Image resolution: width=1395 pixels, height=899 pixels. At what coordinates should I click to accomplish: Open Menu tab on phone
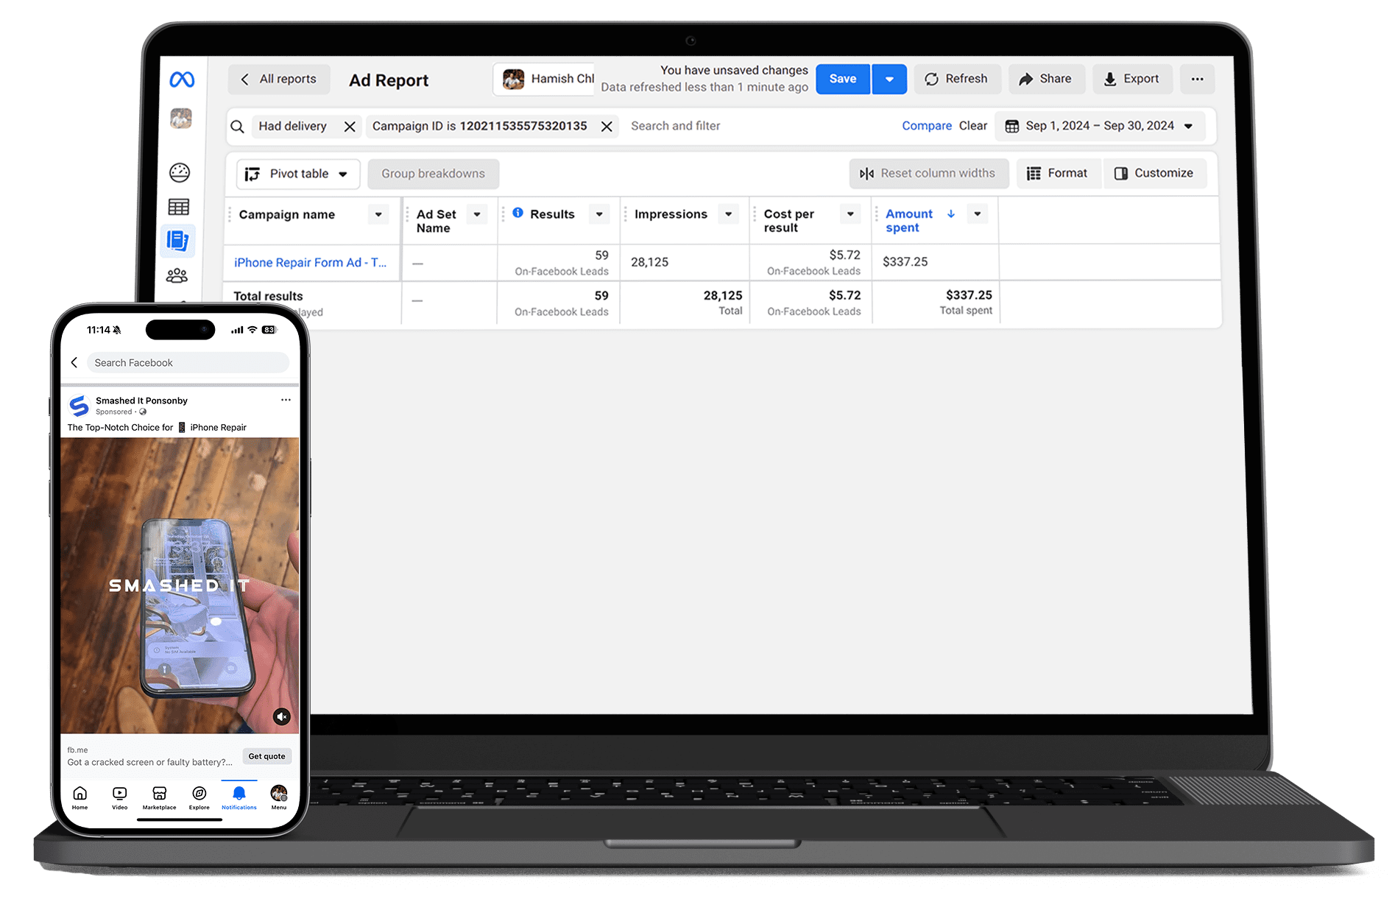click(x=278, y=797)
